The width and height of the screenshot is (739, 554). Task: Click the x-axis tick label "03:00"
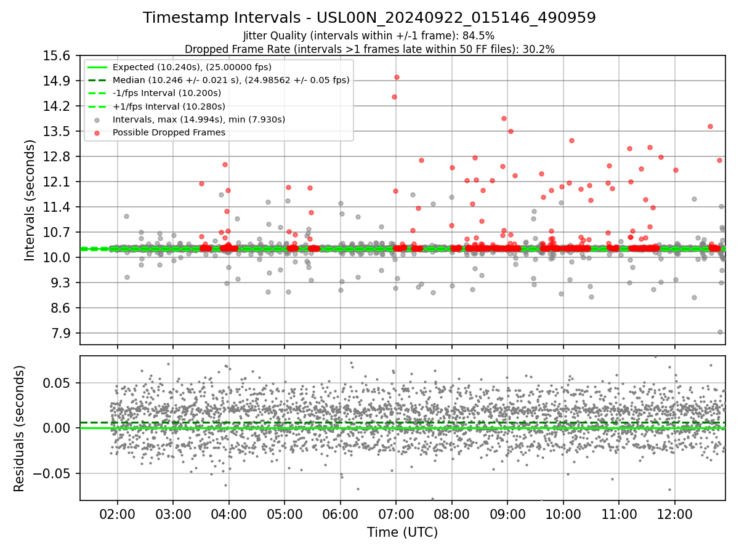click(173, 514)
